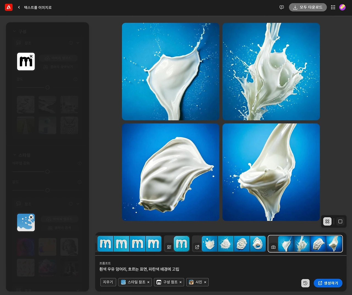Collapse the 구성 section
This screenshot has height=295, width=352.
tap(15, 32)
